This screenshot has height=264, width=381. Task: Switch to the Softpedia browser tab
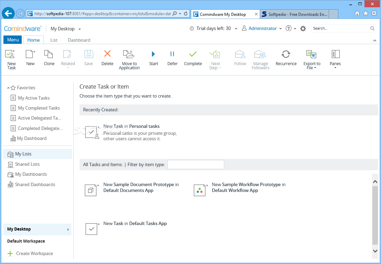coord(295,14)
